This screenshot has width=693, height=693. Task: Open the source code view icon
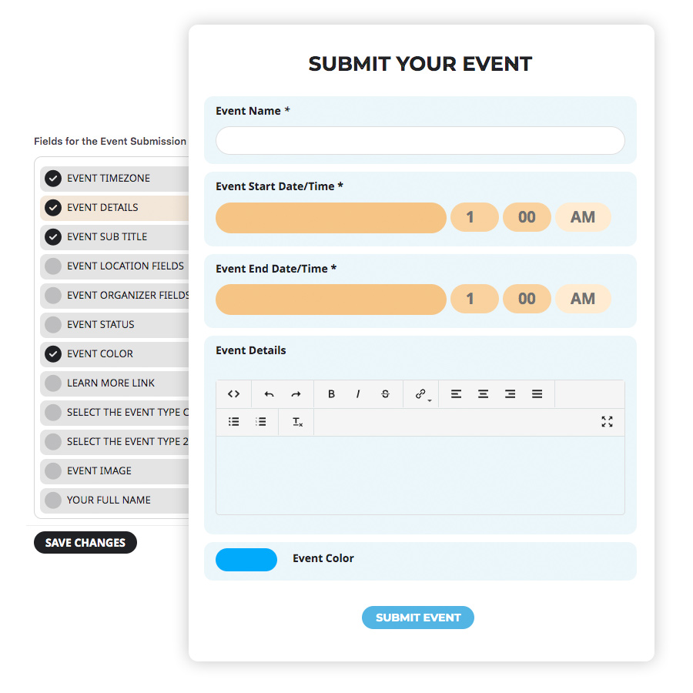tap(233, 393)
